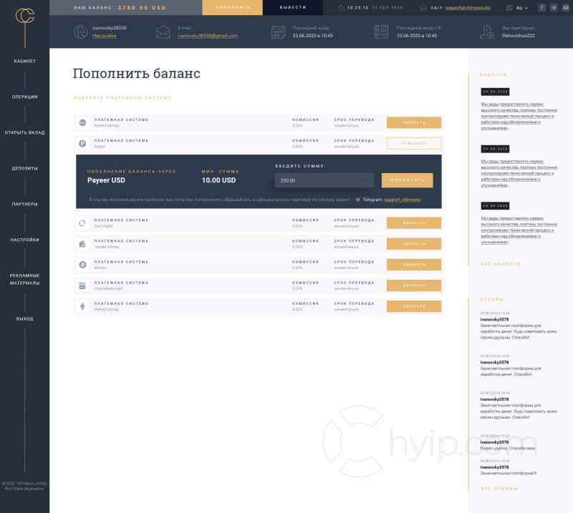573x513 pixels.
Task: Click the Введите сумму label
Action: click(x=300, y=166)
